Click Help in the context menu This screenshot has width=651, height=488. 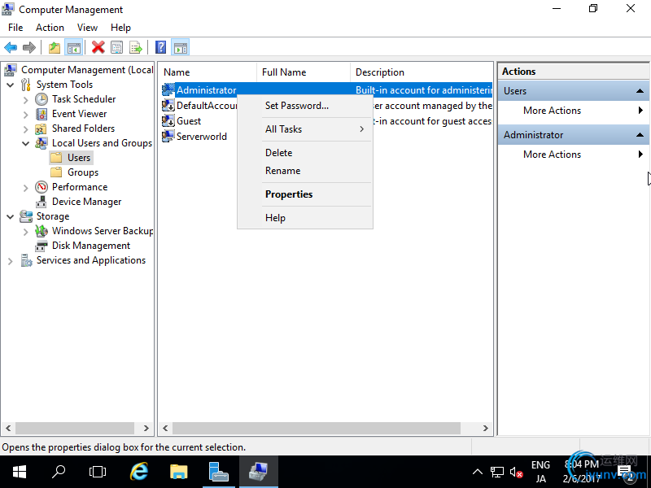pos(305,218)
